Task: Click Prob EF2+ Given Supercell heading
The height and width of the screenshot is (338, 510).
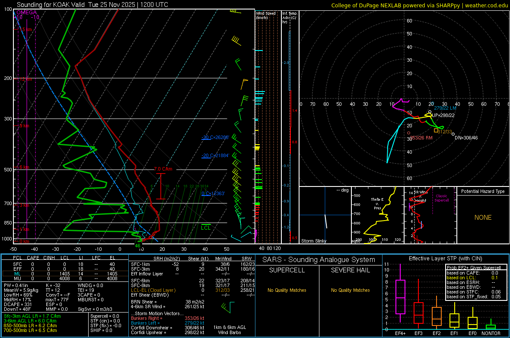Action: 474,268
